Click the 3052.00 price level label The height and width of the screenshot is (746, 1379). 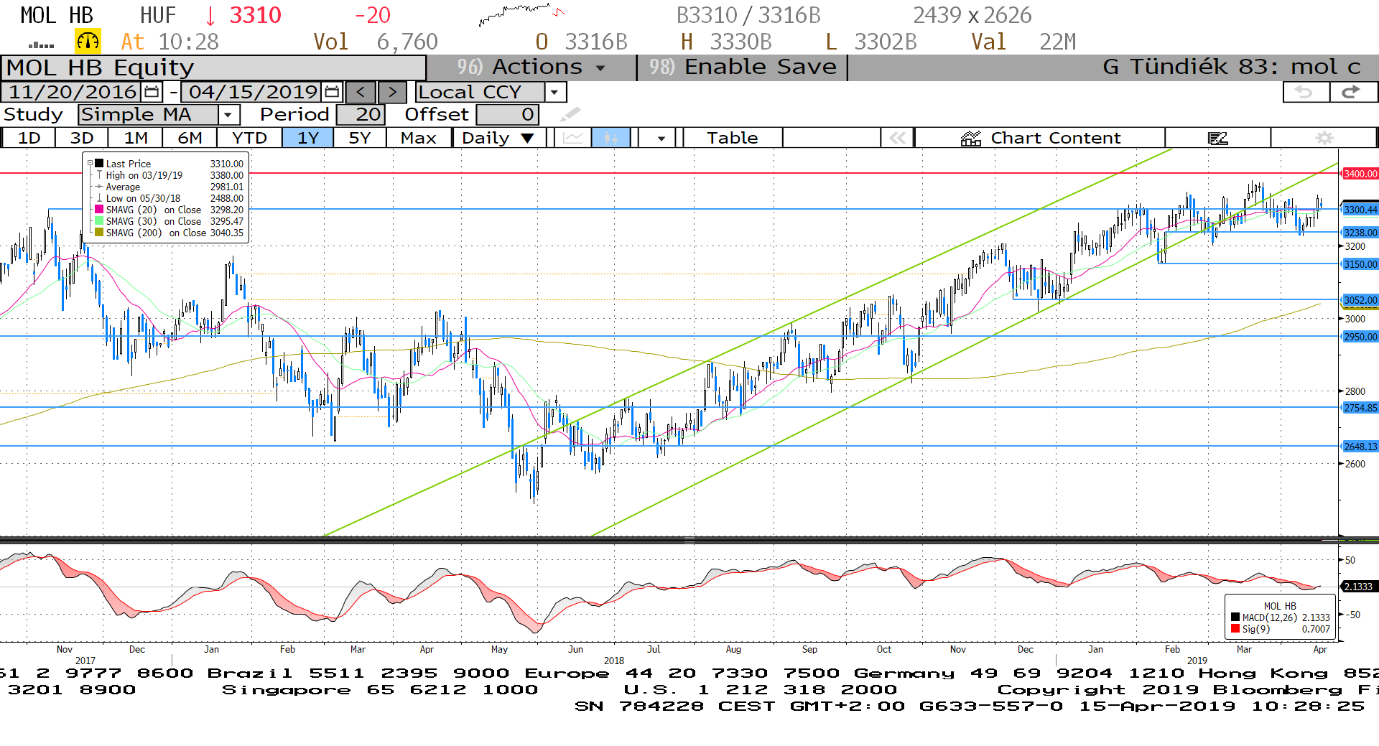coord(1360,300)
